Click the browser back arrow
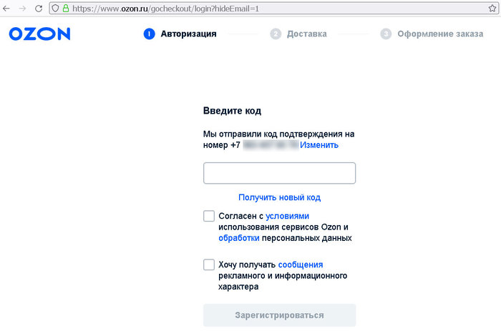This screenshot has height=331, width=501. pyautogui.click(x=6, y=9)
